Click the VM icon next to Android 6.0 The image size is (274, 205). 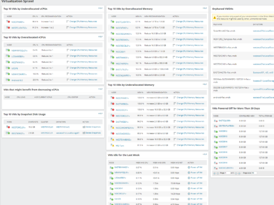point(8,80)
